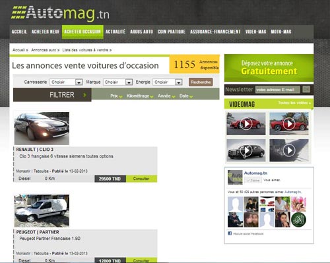The width and height of the screenshot is (330, 263).
Task: Open the Energie dropdown
Action: pos(168,82)
